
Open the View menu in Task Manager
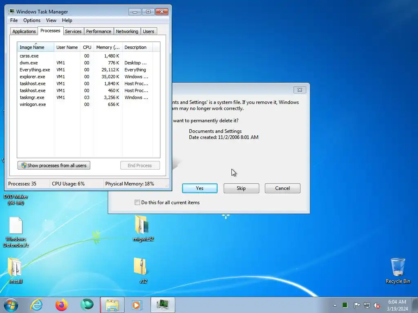(x=51, y=20)
